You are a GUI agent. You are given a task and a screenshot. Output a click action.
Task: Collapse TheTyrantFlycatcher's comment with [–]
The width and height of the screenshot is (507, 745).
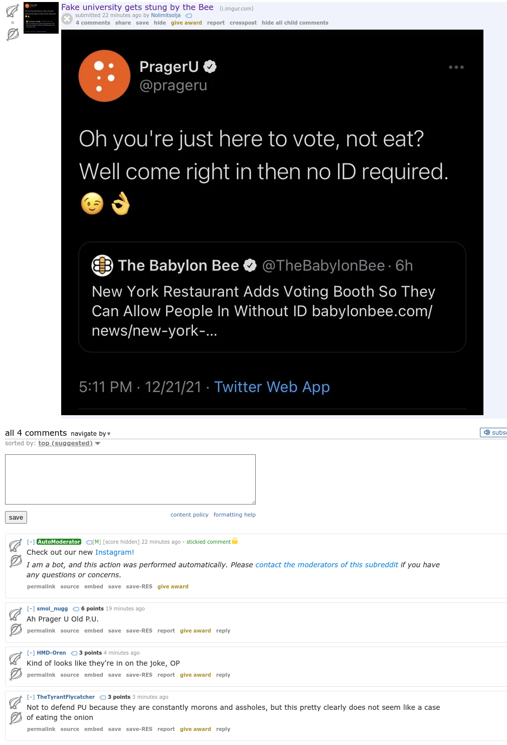[x=31, y=697]
